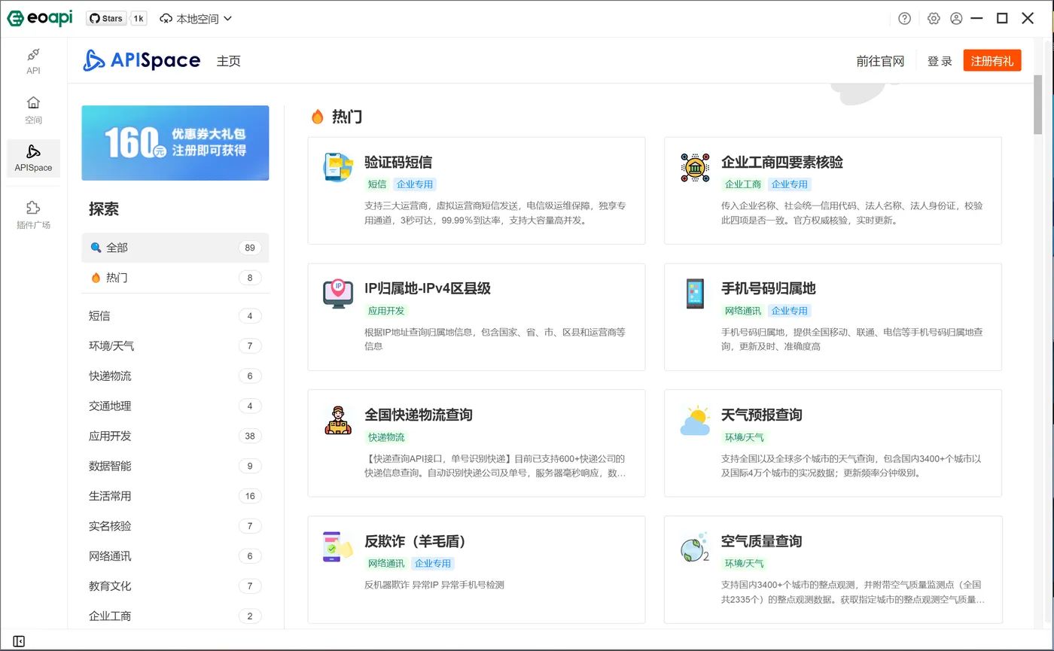
Task: Select the 教育文化 category
Action: (x=175, y=586)
